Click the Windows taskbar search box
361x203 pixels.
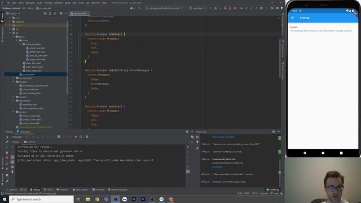42,199
